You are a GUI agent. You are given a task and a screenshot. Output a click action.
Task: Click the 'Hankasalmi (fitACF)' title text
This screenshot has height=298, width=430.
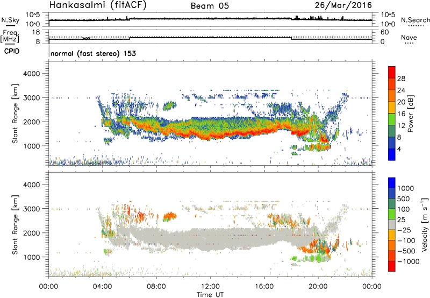click(x=98, y=5)
